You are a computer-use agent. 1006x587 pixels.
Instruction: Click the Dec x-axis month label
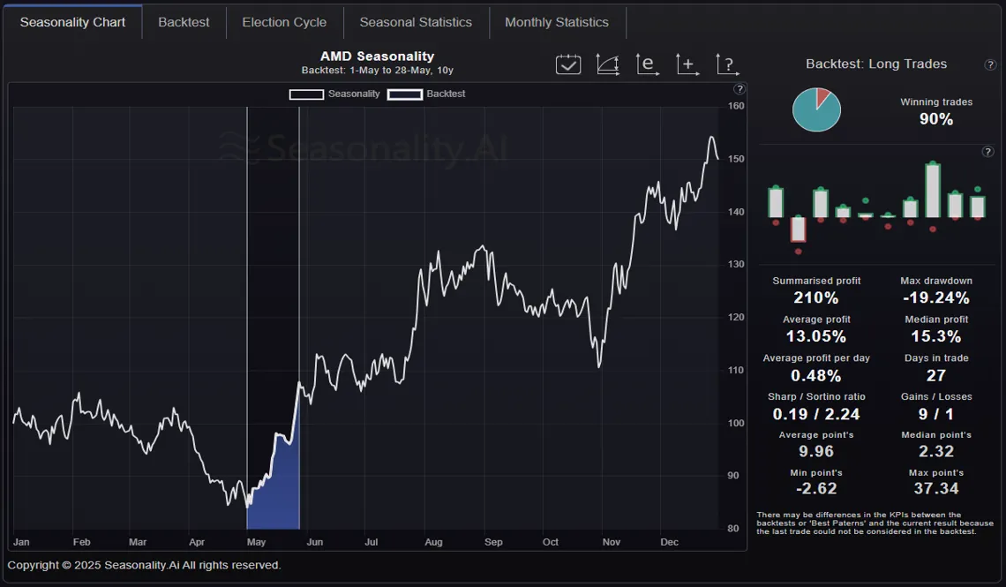(669, 542)
